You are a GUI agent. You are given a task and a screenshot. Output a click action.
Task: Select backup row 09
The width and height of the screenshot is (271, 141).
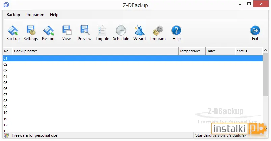pyautogui.click(x=132, y=106)
